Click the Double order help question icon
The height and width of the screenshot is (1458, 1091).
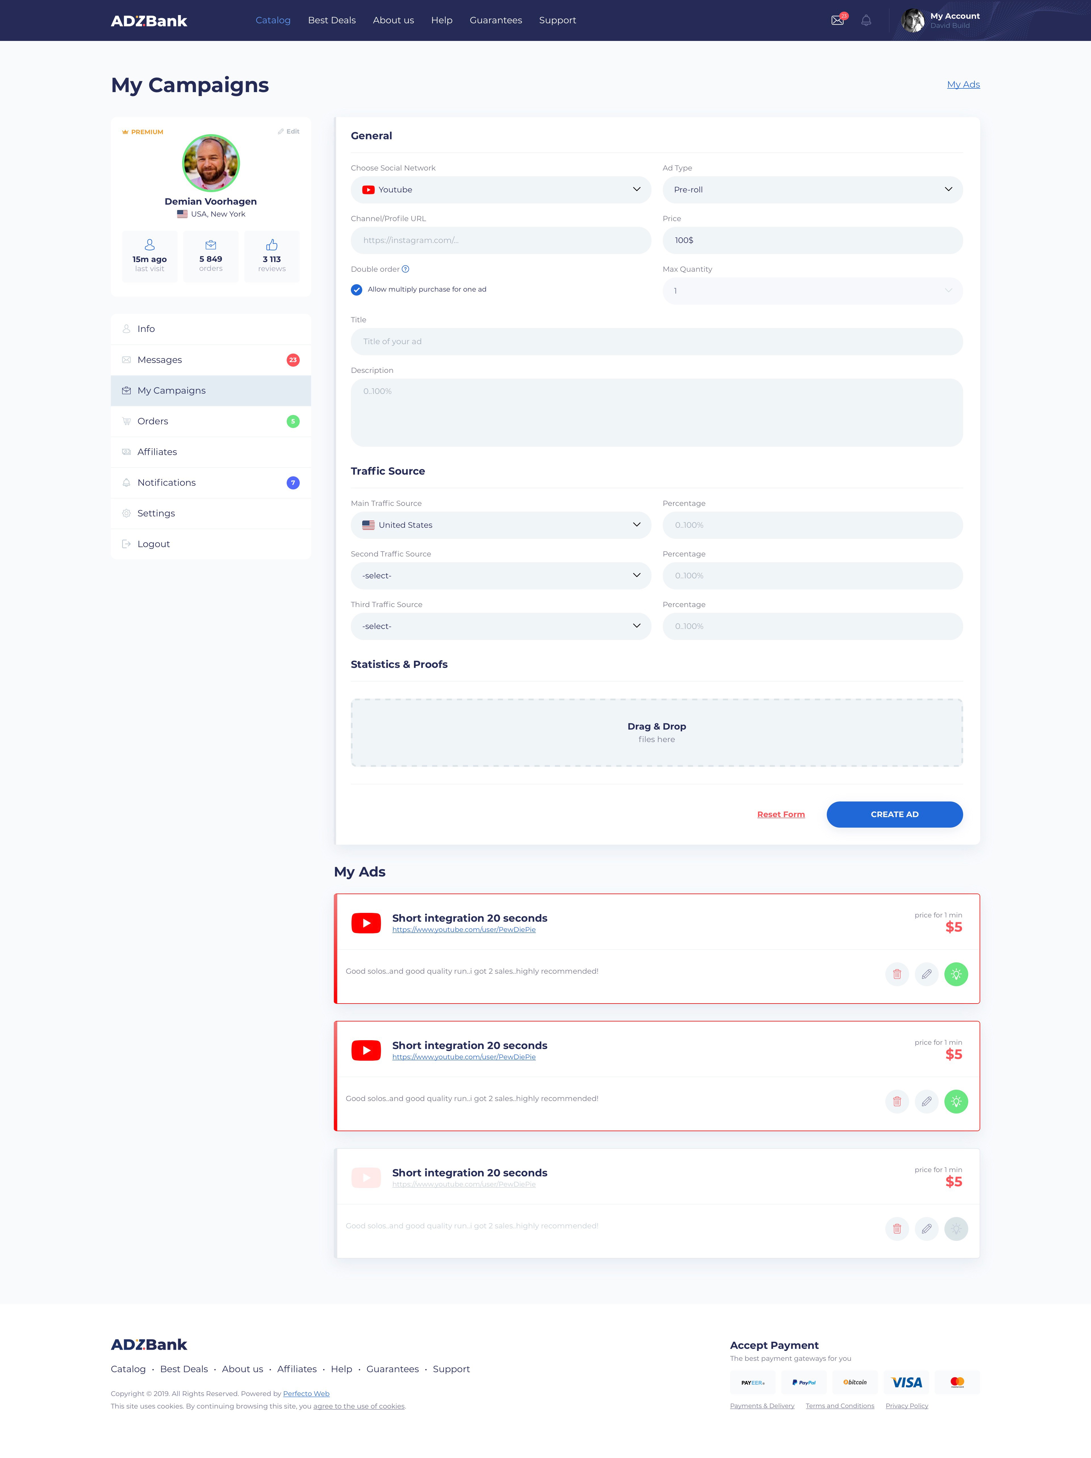click(405, 269)
